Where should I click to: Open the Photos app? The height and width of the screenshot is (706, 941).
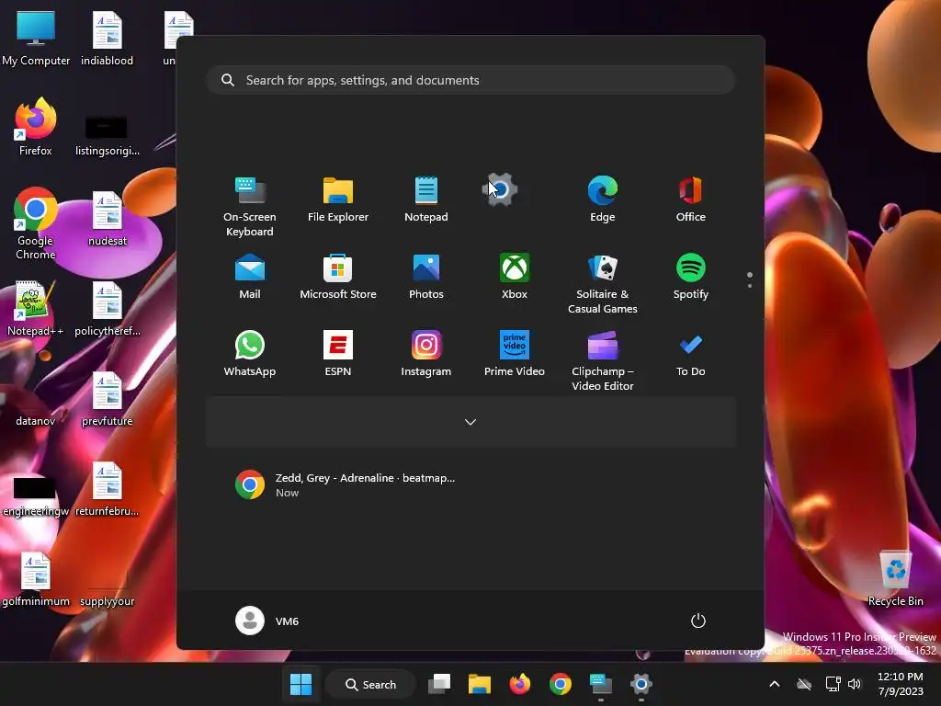[426, 277]
